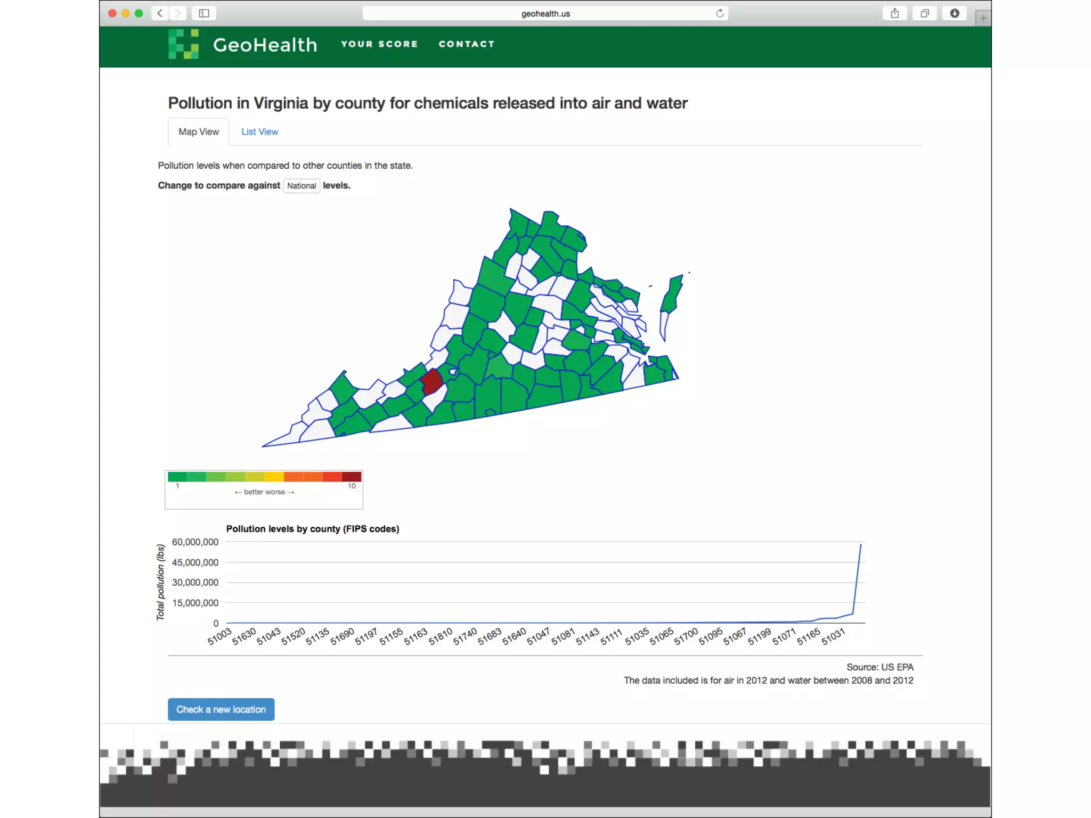Click the dark red swatch in the legend
1091x818 pixels.
[352, 477]
